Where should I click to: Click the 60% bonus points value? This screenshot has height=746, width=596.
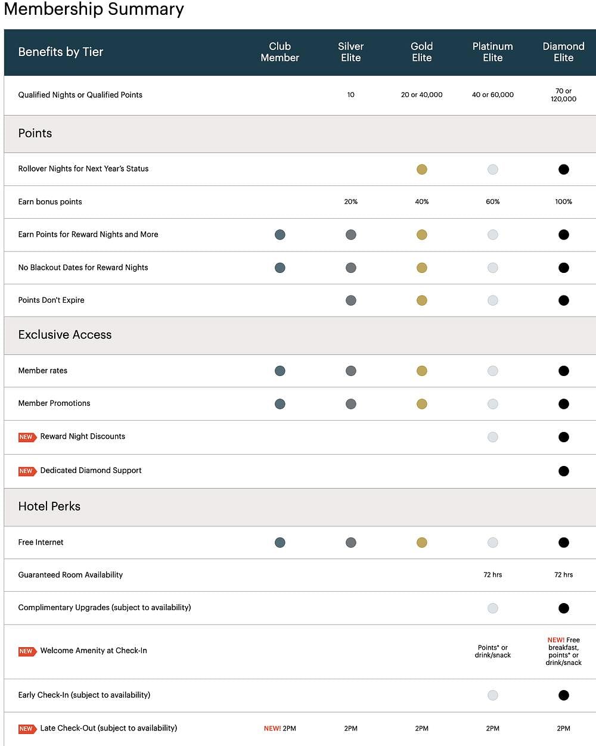493,202
